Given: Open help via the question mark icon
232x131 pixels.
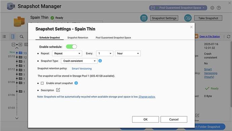Looking at the screenshot, I should click(219, 8).
